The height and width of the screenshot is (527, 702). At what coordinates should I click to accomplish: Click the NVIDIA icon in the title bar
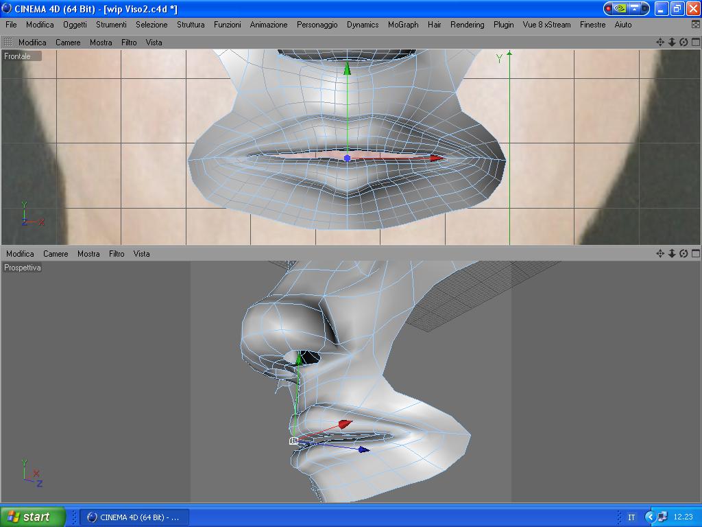click(x=620, y=8)
